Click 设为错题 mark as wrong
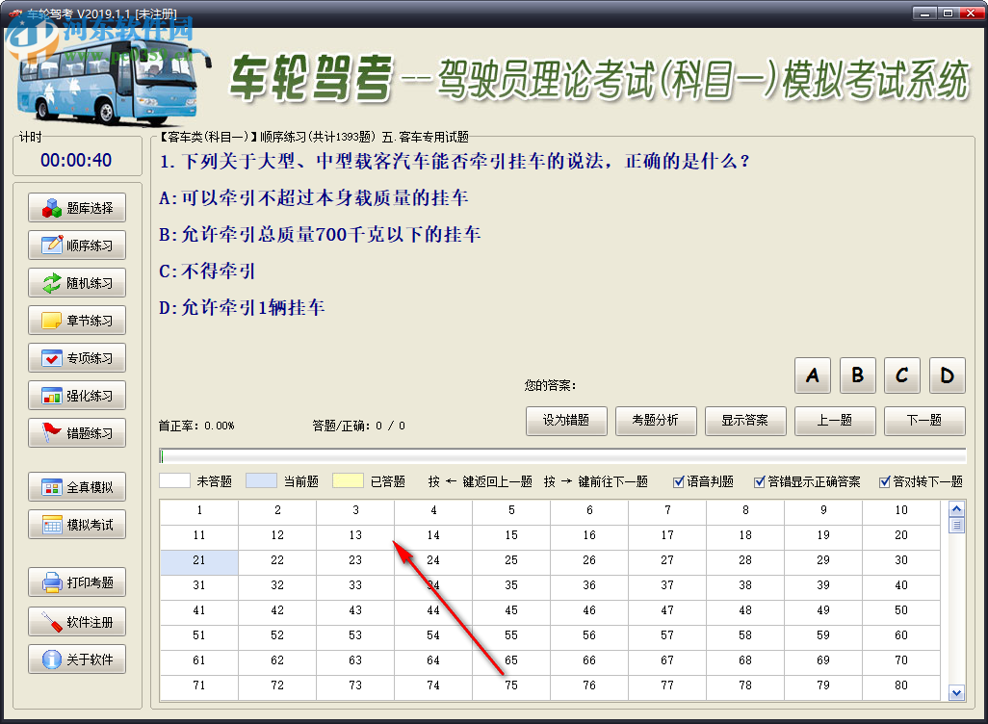Viewport: 988px width, 724px height. pos(566,421)
